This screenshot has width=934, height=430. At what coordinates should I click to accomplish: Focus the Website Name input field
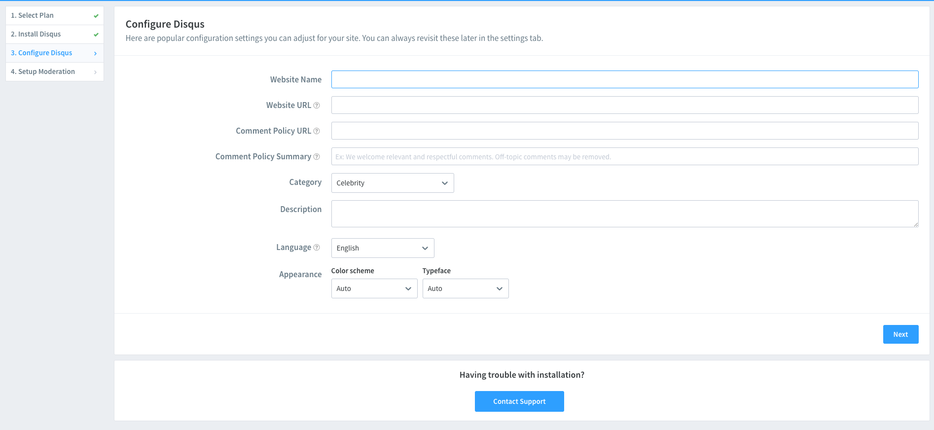pos(625,79)
